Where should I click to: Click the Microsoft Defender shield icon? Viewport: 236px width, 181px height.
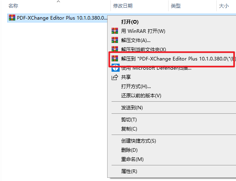click(x=116, y=68)
